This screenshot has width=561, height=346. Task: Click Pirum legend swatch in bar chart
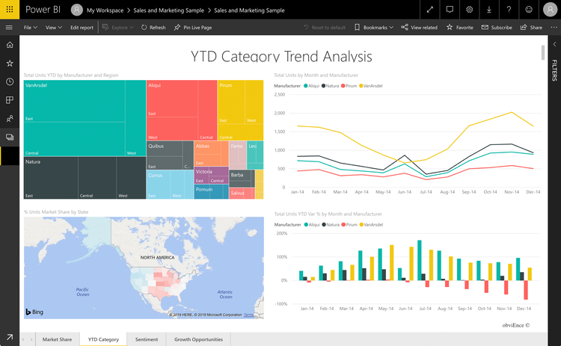click(343, 224)
